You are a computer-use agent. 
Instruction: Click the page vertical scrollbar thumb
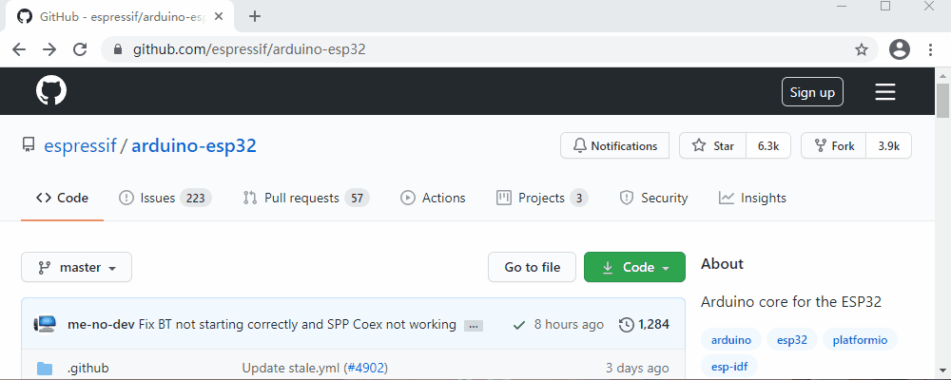tap(942, 101)
